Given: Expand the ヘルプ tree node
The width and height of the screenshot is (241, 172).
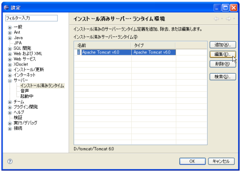Looking at the screenshot, I should (x=10, y=113).
